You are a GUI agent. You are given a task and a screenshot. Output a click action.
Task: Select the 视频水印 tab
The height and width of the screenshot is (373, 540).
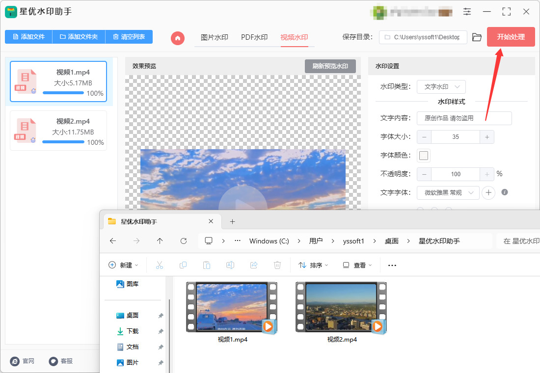coord(294,37)
